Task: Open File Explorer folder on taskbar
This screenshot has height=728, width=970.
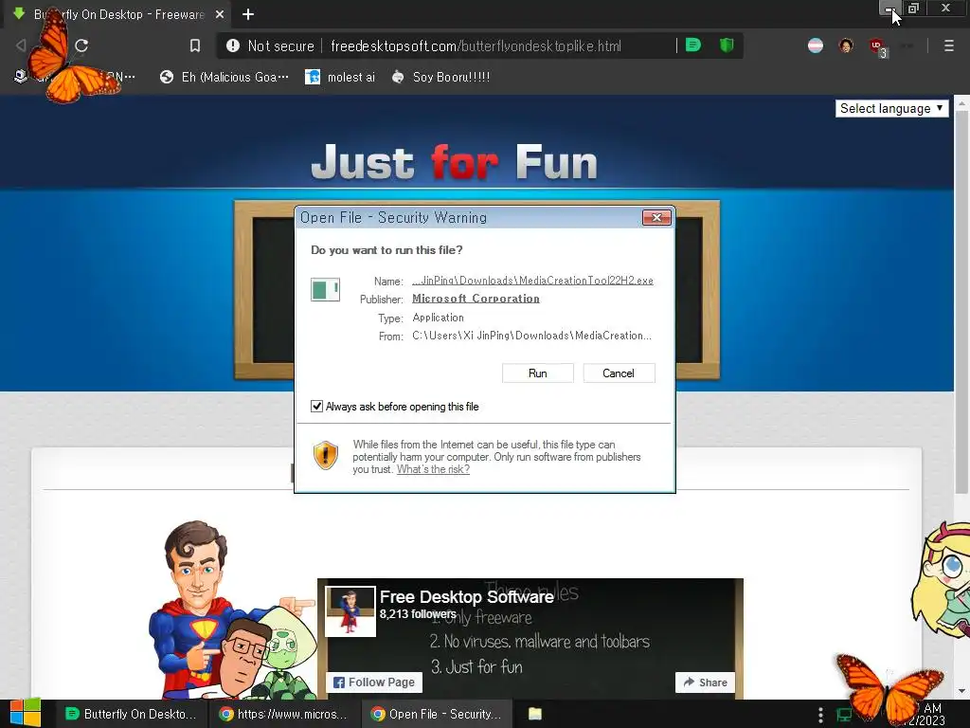Action: coord(535,714)
